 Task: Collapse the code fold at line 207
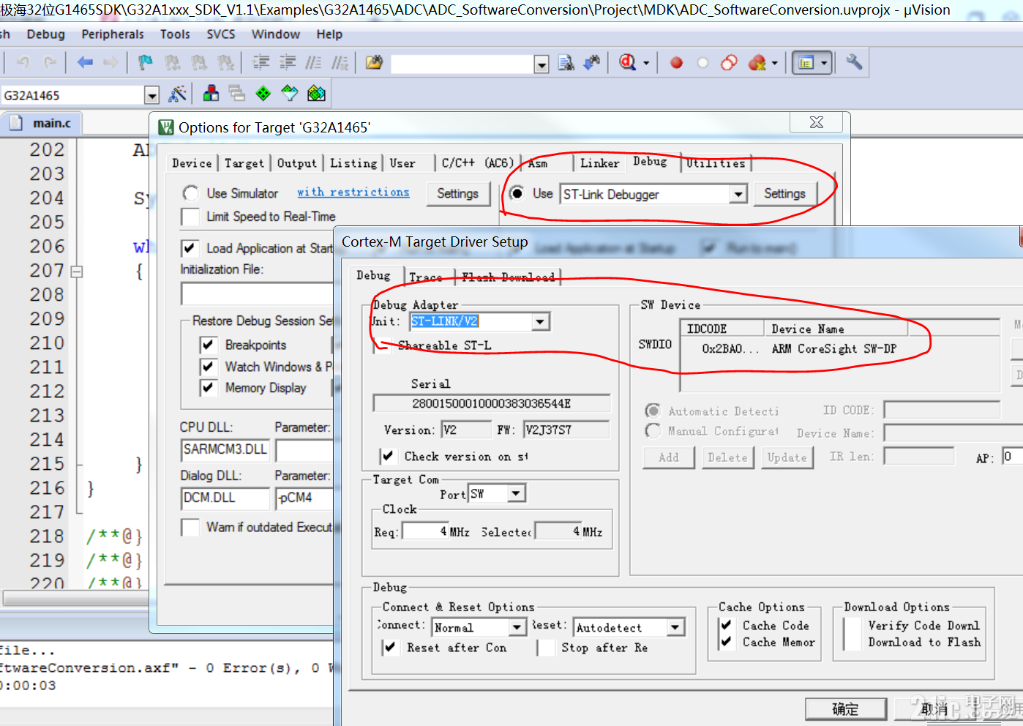76,272
